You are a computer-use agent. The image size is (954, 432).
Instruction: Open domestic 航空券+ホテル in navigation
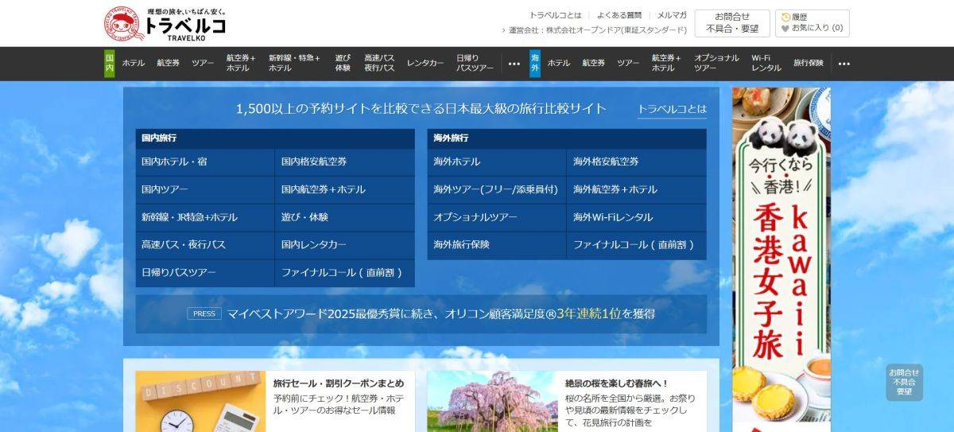241,63
